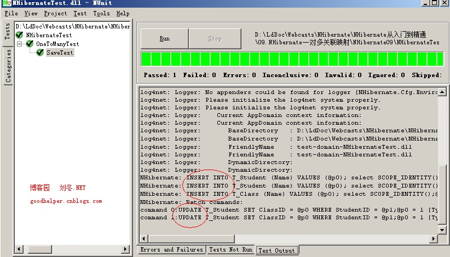Select the NHibernateTest tree node
Image resolution: width=450 pixels, height=257 pixels.
coord(49,35)
